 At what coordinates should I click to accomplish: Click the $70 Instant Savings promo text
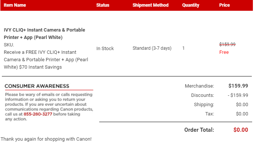[40, 67]
